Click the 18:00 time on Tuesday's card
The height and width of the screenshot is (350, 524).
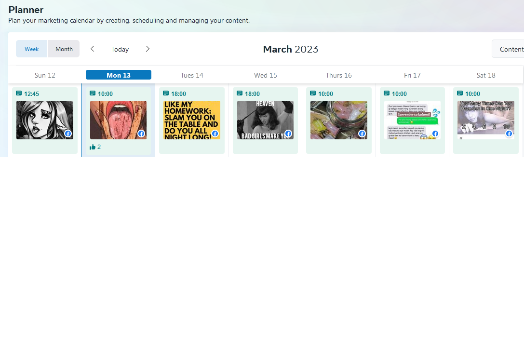click(x=179, y=94)
